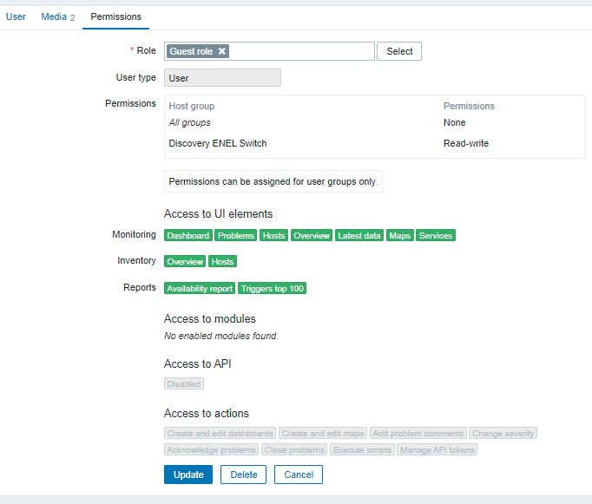The width and height of the screenshot is (592, 504).
Task: Click the Dashboard monitoring badge
Action: click(188, 236)
